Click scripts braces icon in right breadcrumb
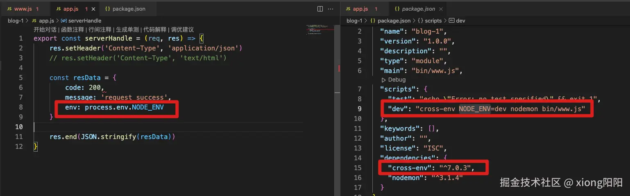The height and width of the screenshot is (196, 630). (x=421, y=21)
